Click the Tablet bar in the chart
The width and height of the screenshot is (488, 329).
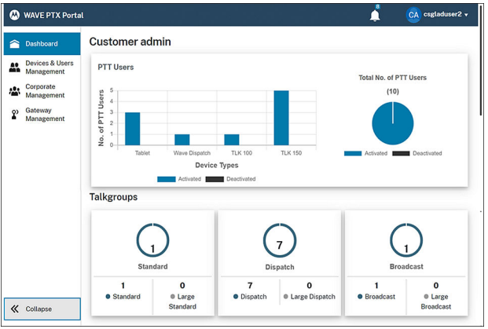coord(133,129)
